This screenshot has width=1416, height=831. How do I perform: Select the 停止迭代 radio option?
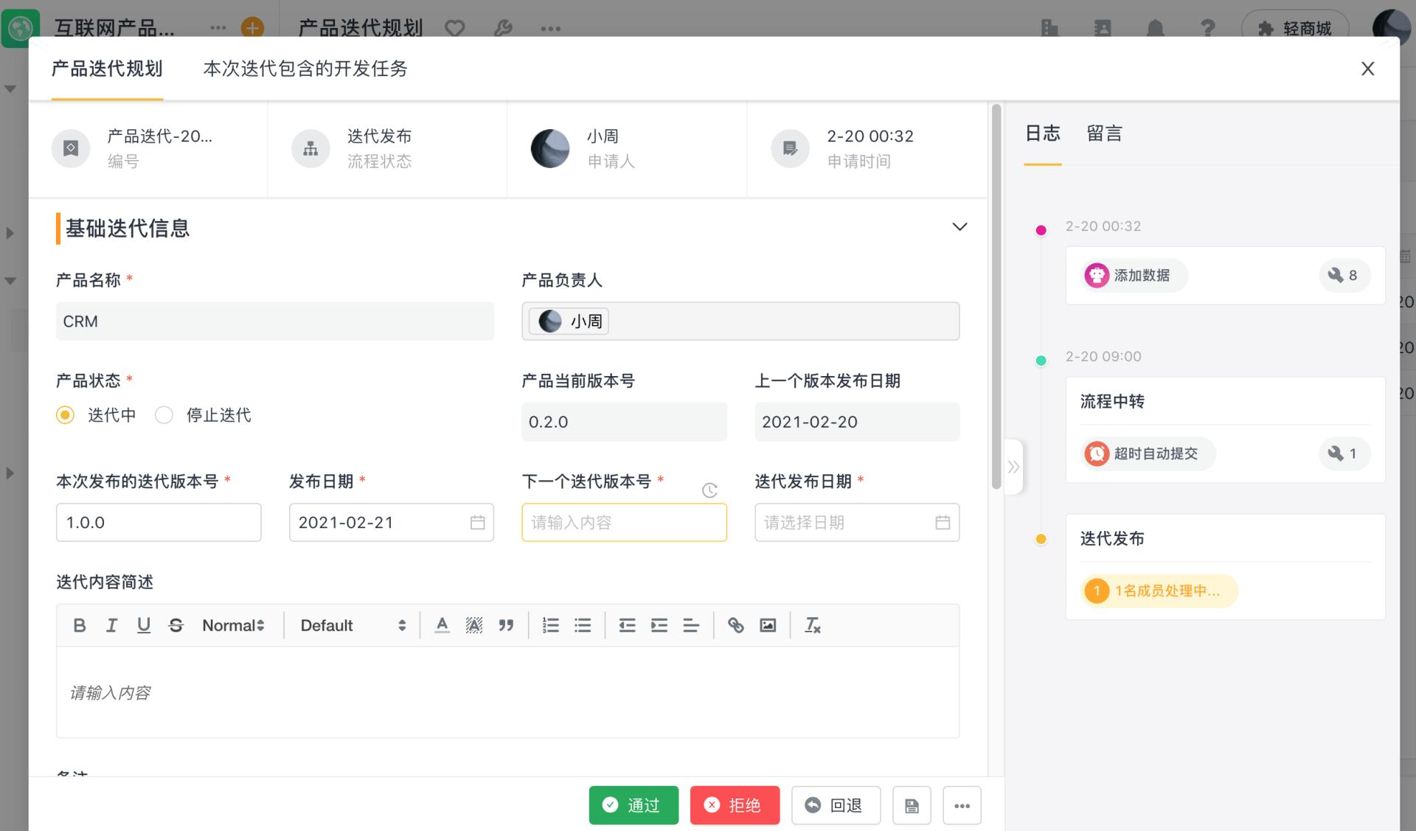click(164, 415)
